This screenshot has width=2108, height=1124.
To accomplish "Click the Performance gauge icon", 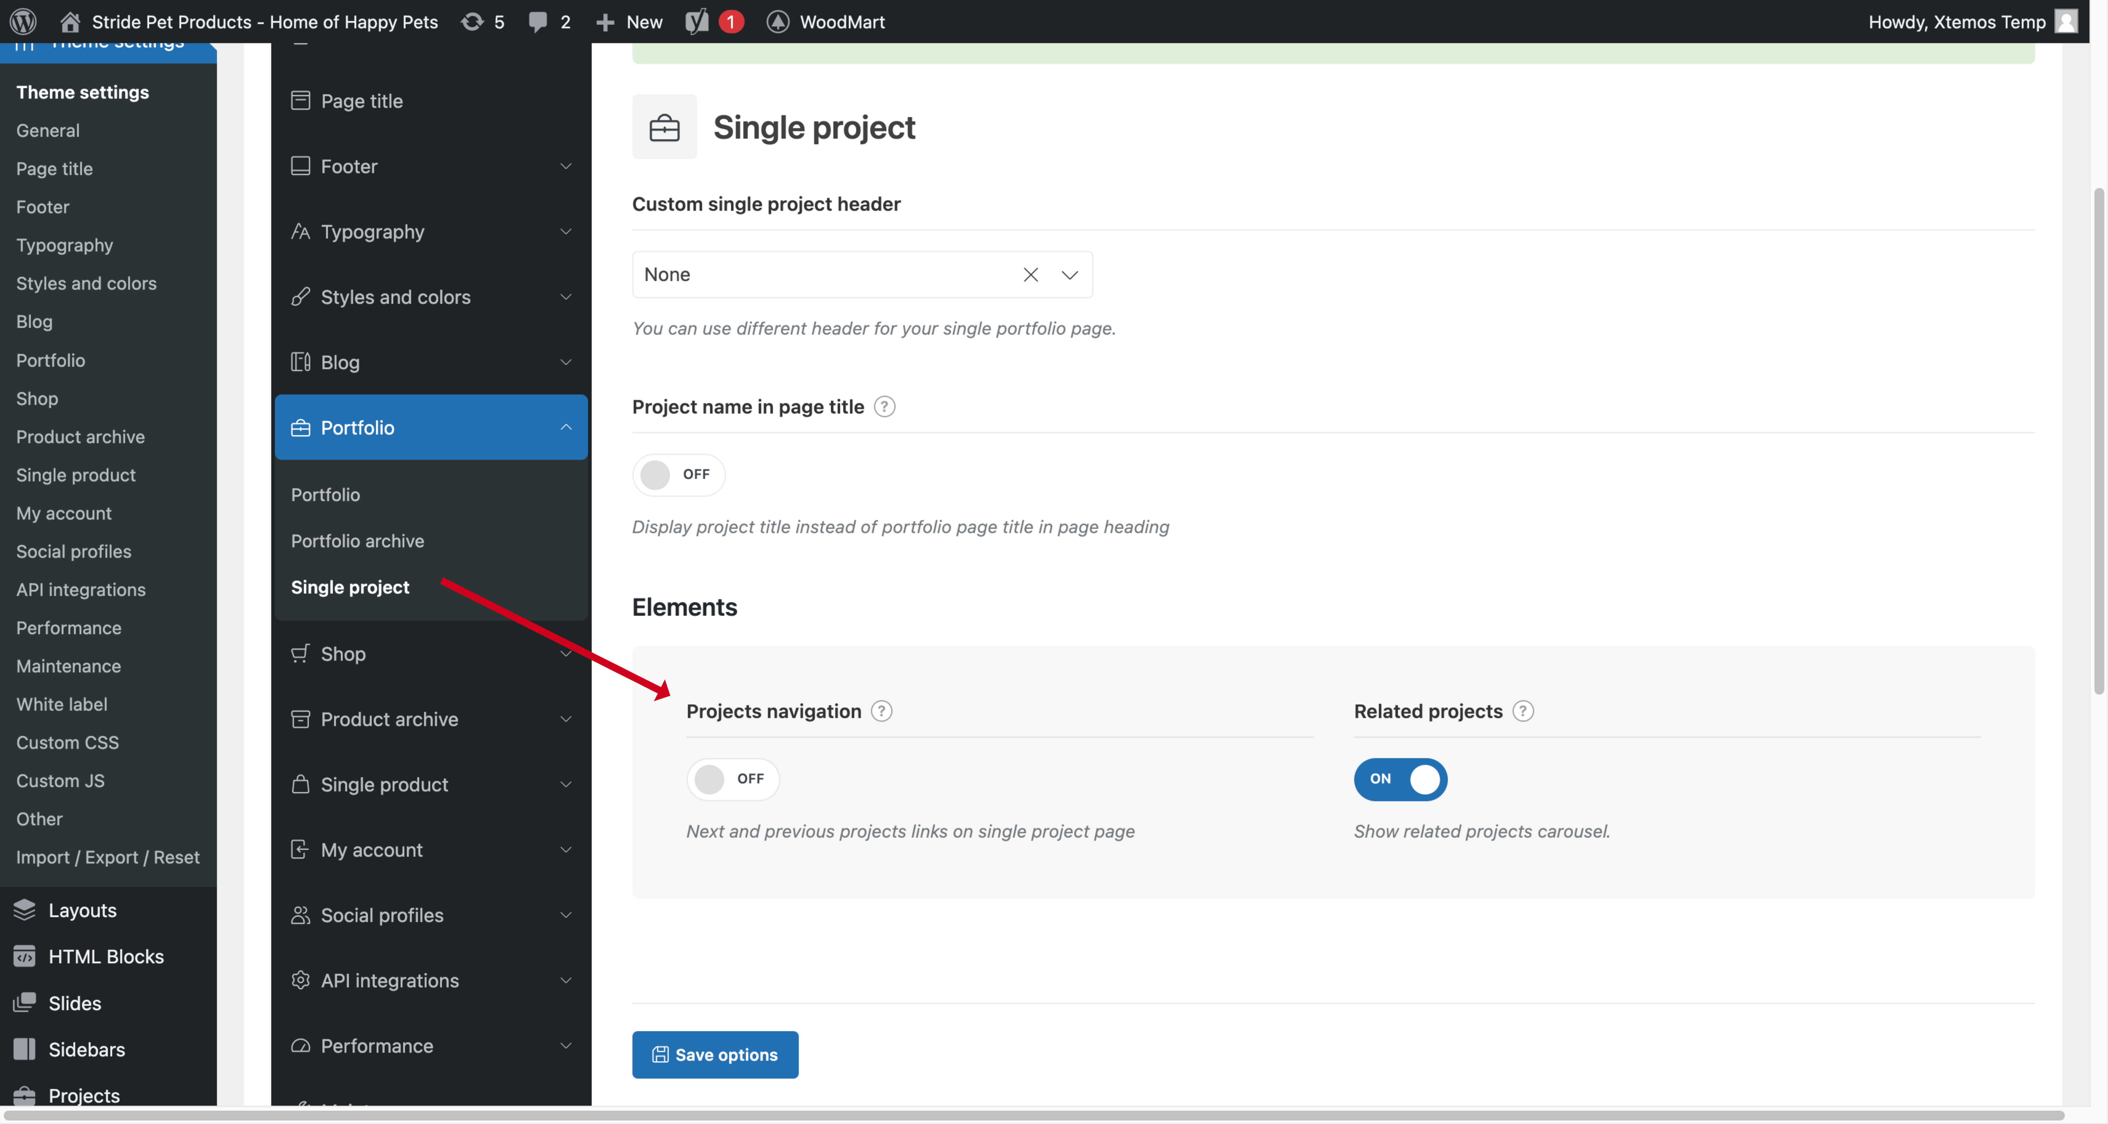I will [300, 1046].
